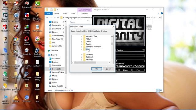Expand the MSBuild folder node
The height and width of the screenshot is (110, 196).
81,39
